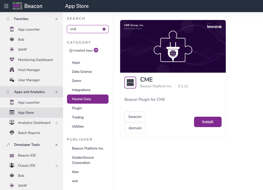Viewport: 263px width, 190px height.
Task: Open the Monitoring Dashboard heart icon
Action: (12, 59)
